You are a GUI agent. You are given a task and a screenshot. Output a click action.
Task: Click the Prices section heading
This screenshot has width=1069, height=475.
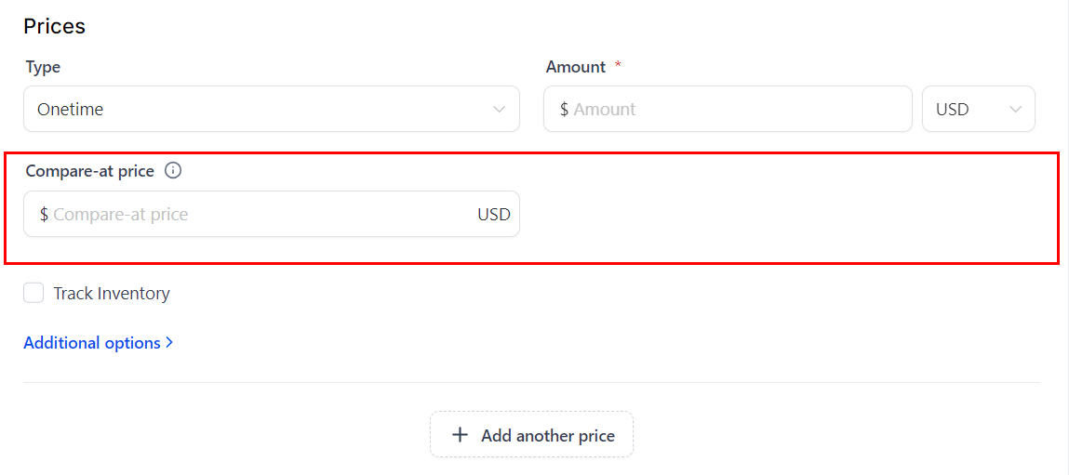[x=55, y=26]
